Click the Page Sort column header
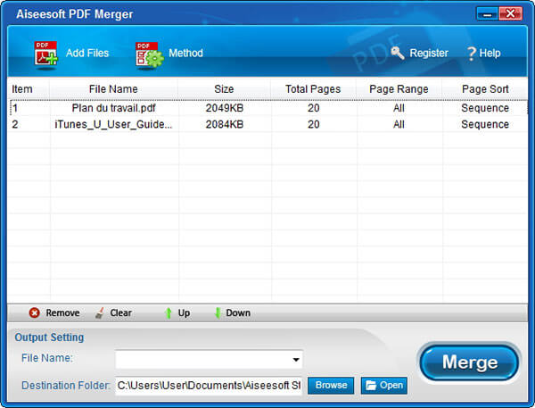The image size is (535, 408). click(x=485, y=89)
